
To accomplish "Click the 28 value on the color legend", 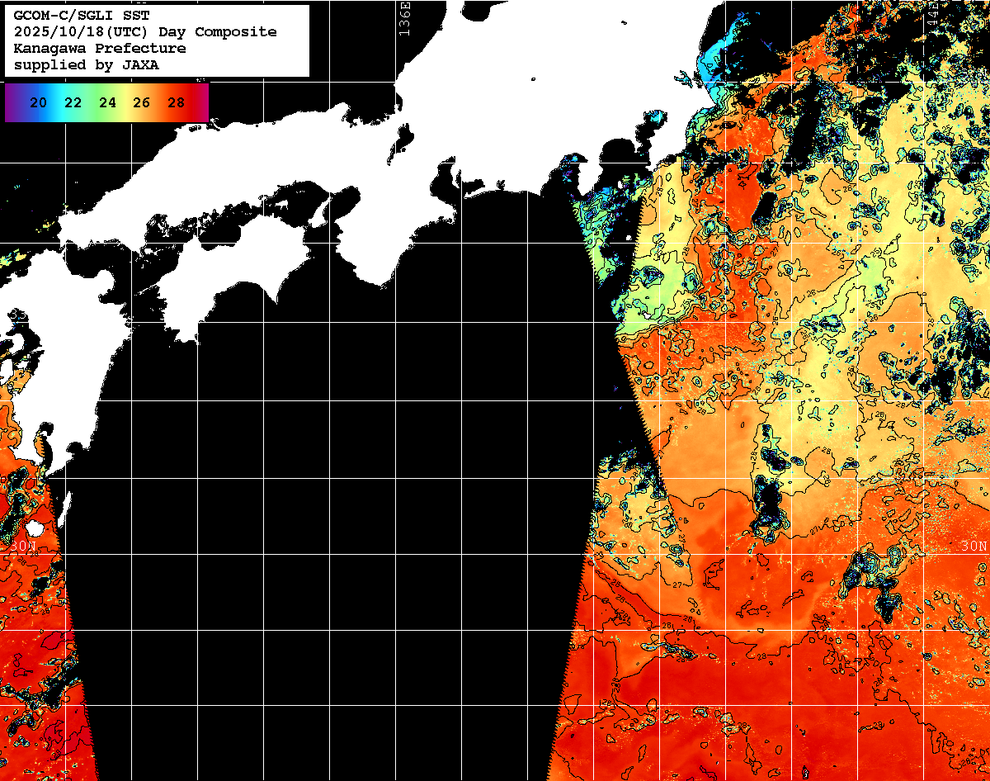I will (176, 103).
